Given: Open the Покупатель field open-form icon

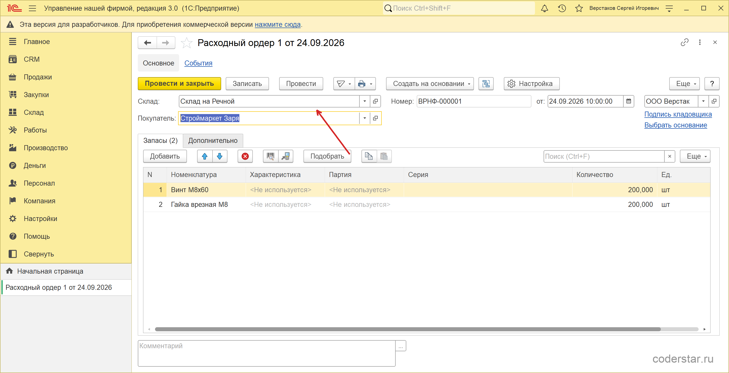Looking at the screenshot, I should 375,118.
